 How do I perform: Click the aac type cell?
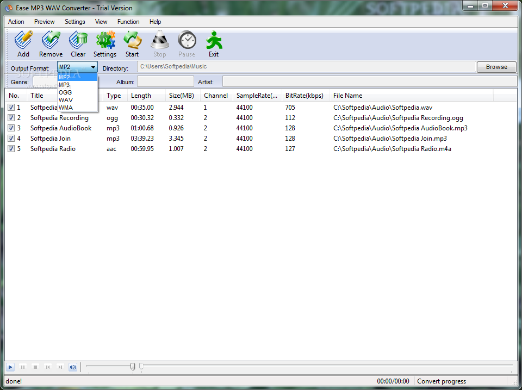111,149
